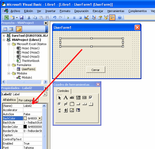Screen dimensions: 155x149
Task: Collapse the Módulos folder
Action: (x=9, y=74)
